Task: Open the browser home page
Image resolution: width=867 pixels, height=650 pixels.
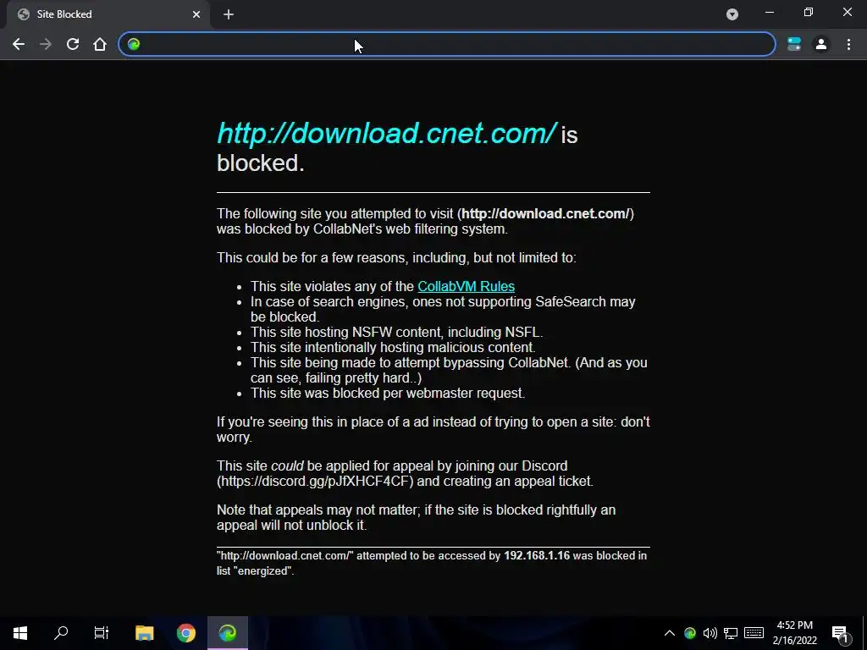Action: [100, 44]
